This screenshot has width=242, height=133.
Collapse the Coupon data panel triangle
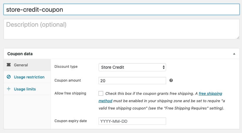pyautogui.click(x=234, y=54)
